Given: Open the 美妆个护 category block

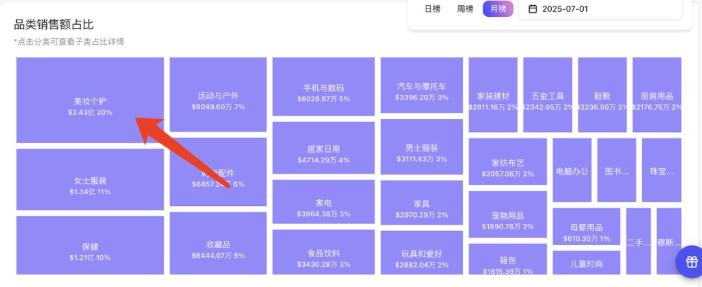Looking at the screenshot, I should [90, 100].
